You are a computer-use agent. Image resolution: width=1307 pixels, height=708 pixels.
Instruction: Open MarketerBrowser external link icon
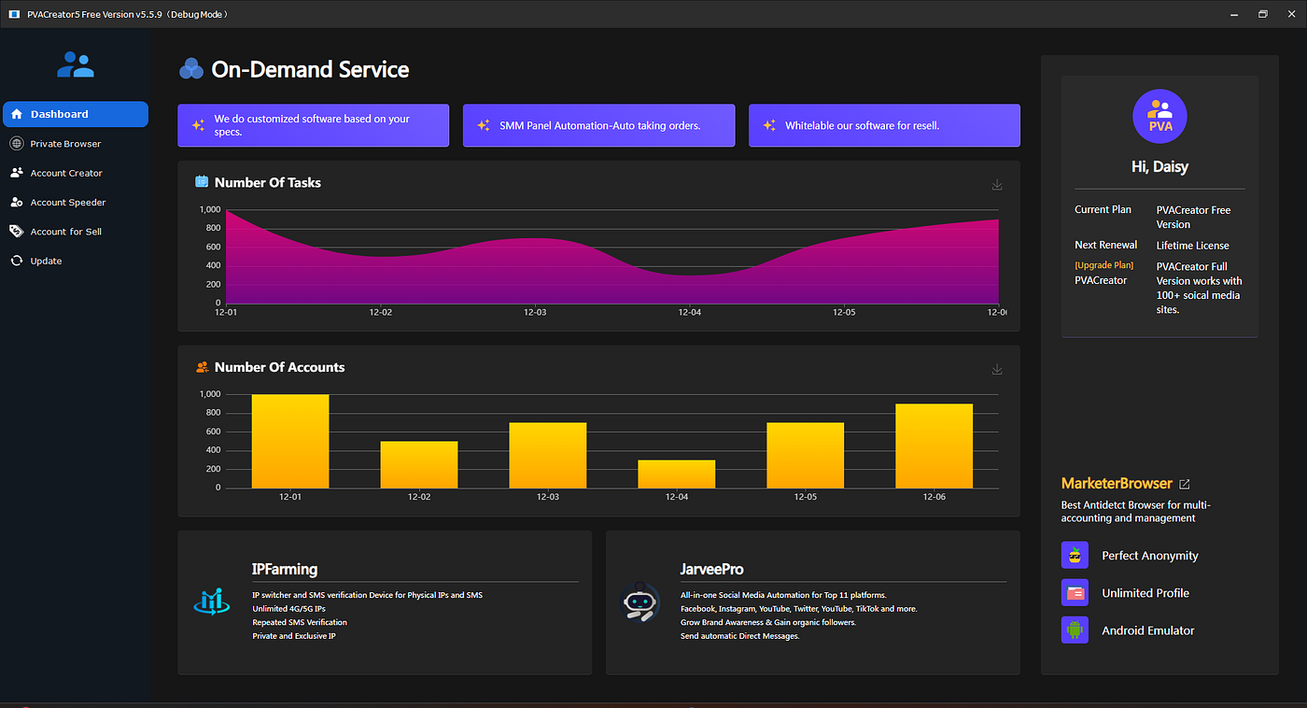[1185, 484]
